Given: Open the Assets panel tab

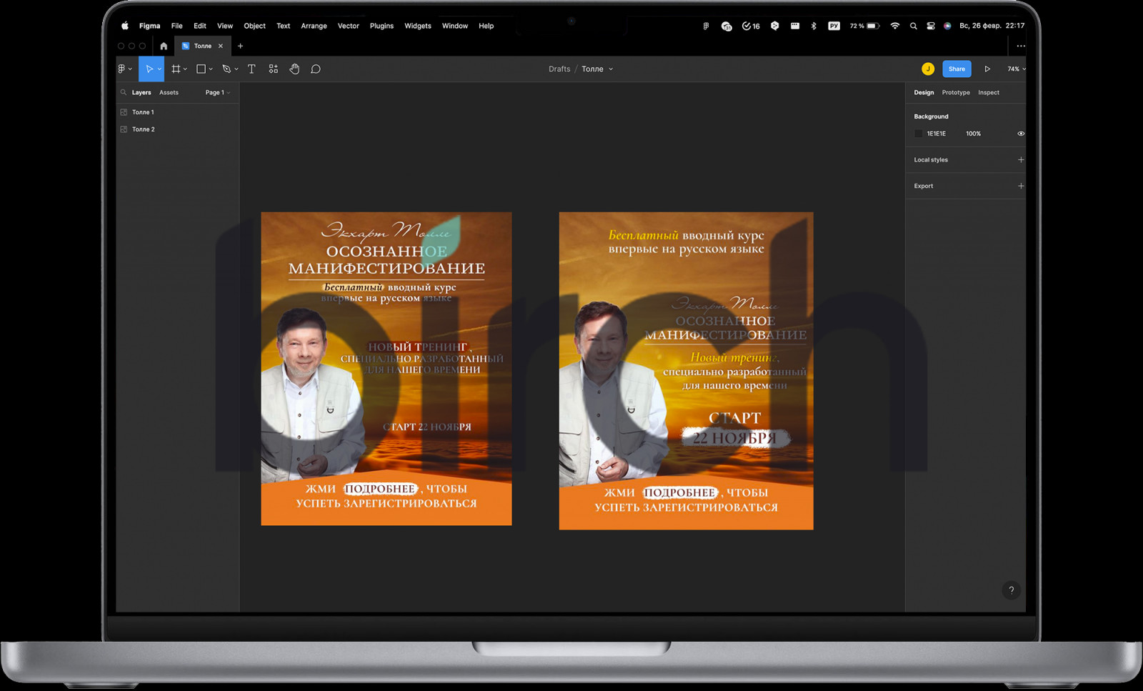Looking at the screenshot, I should [x=169, y=93].
